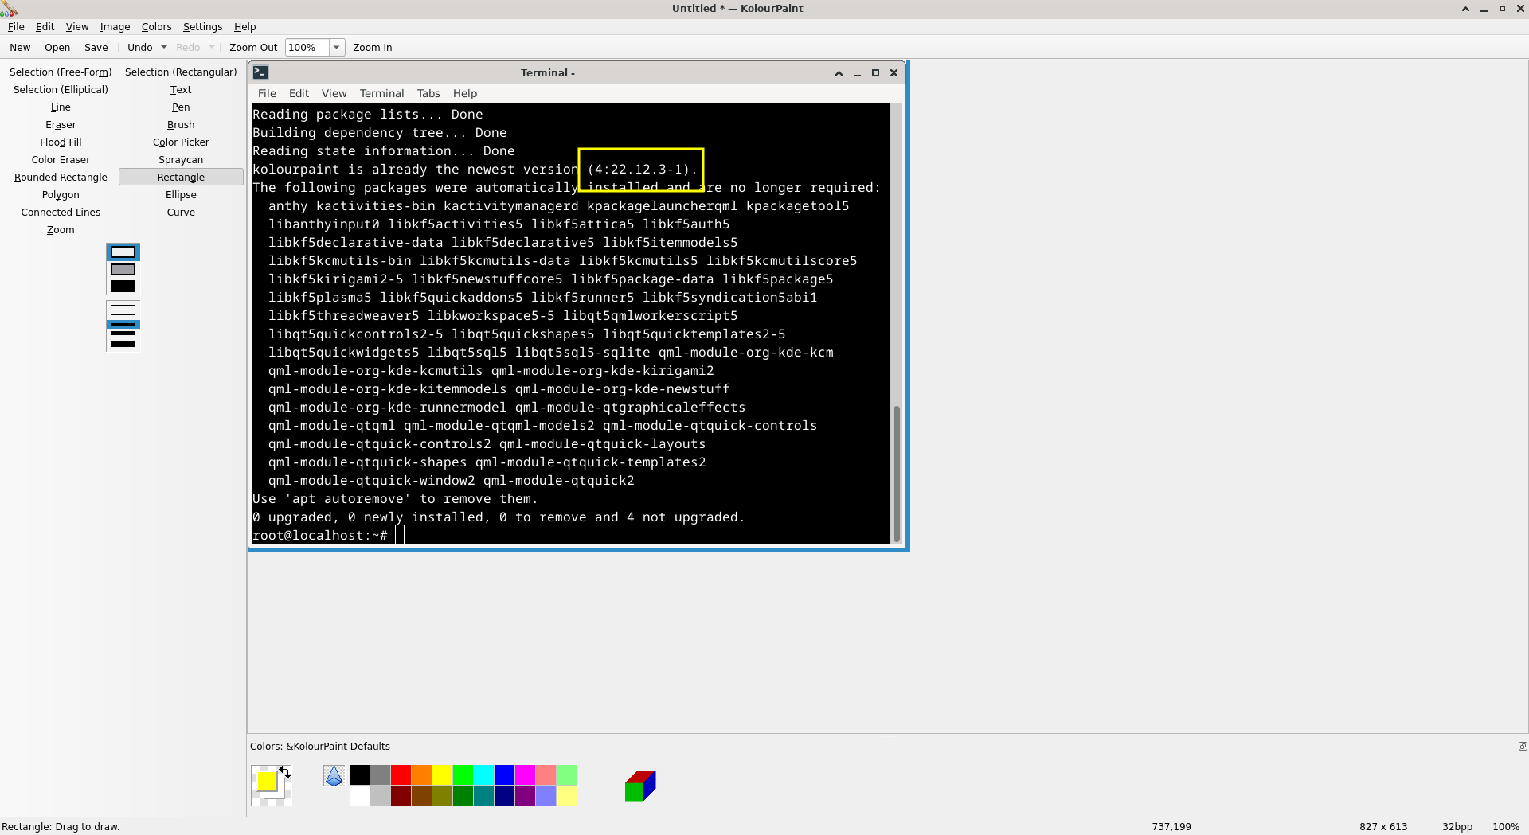
Task: Click the Zoom In toolbar button
Action: (372, 48)
